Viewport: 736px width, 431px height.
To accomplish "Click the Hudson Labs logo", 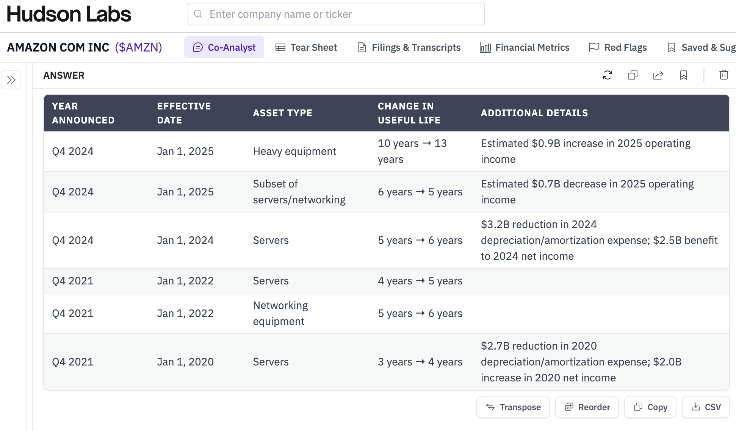I will point(69,14).
